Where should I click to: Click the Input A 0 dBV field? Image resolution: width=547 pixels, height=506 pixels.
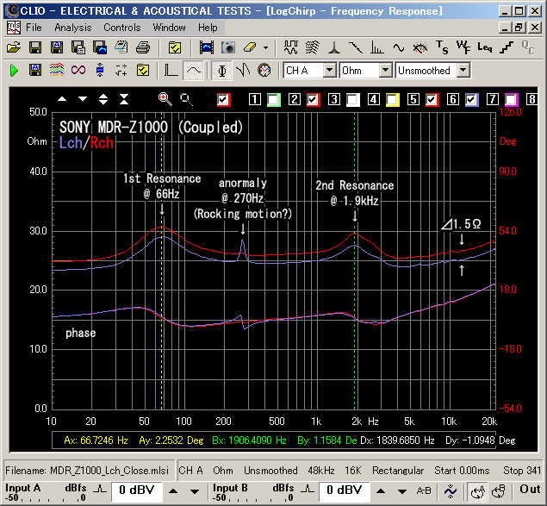tap(137, 490)
